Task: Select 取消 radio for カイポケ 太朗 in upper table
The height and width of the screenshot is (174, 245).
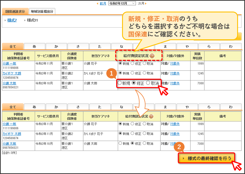Action: coord(144,73)
